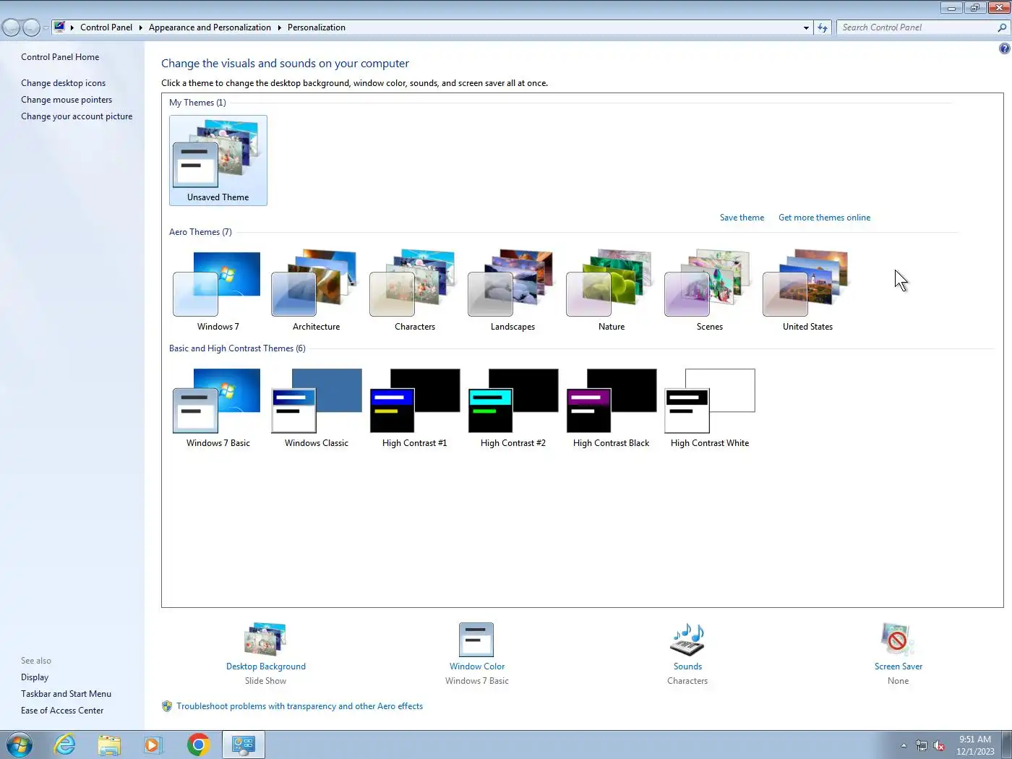Go to Control Panel Home
This screenshot has height=759, width=1012.
pos(60,57)
